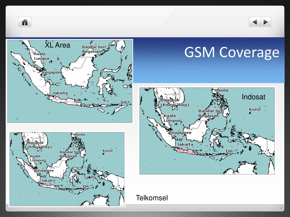This screenshot has height=217, width=290.
Task: Click 'Kuala Lumpur' on Telkomsel map
Action: (x=37, y=158)
